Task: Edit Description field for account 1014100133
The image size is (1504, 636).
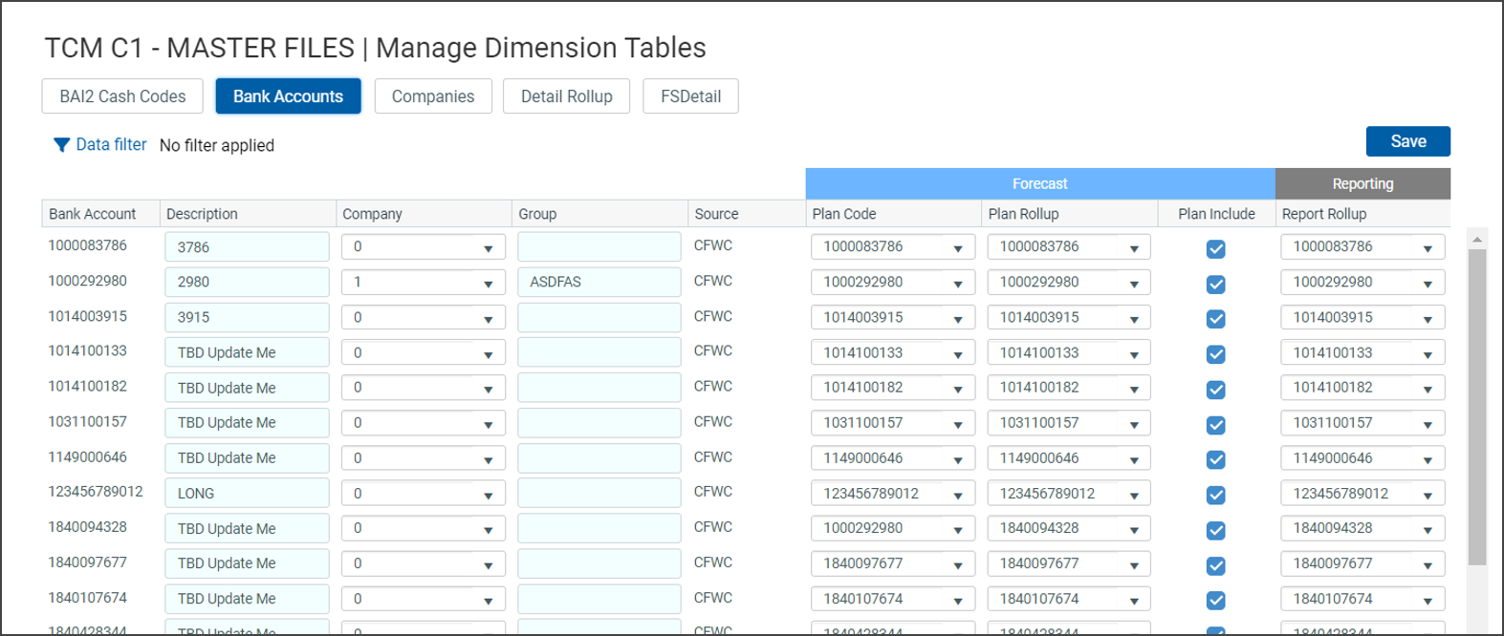Action: 247,352
